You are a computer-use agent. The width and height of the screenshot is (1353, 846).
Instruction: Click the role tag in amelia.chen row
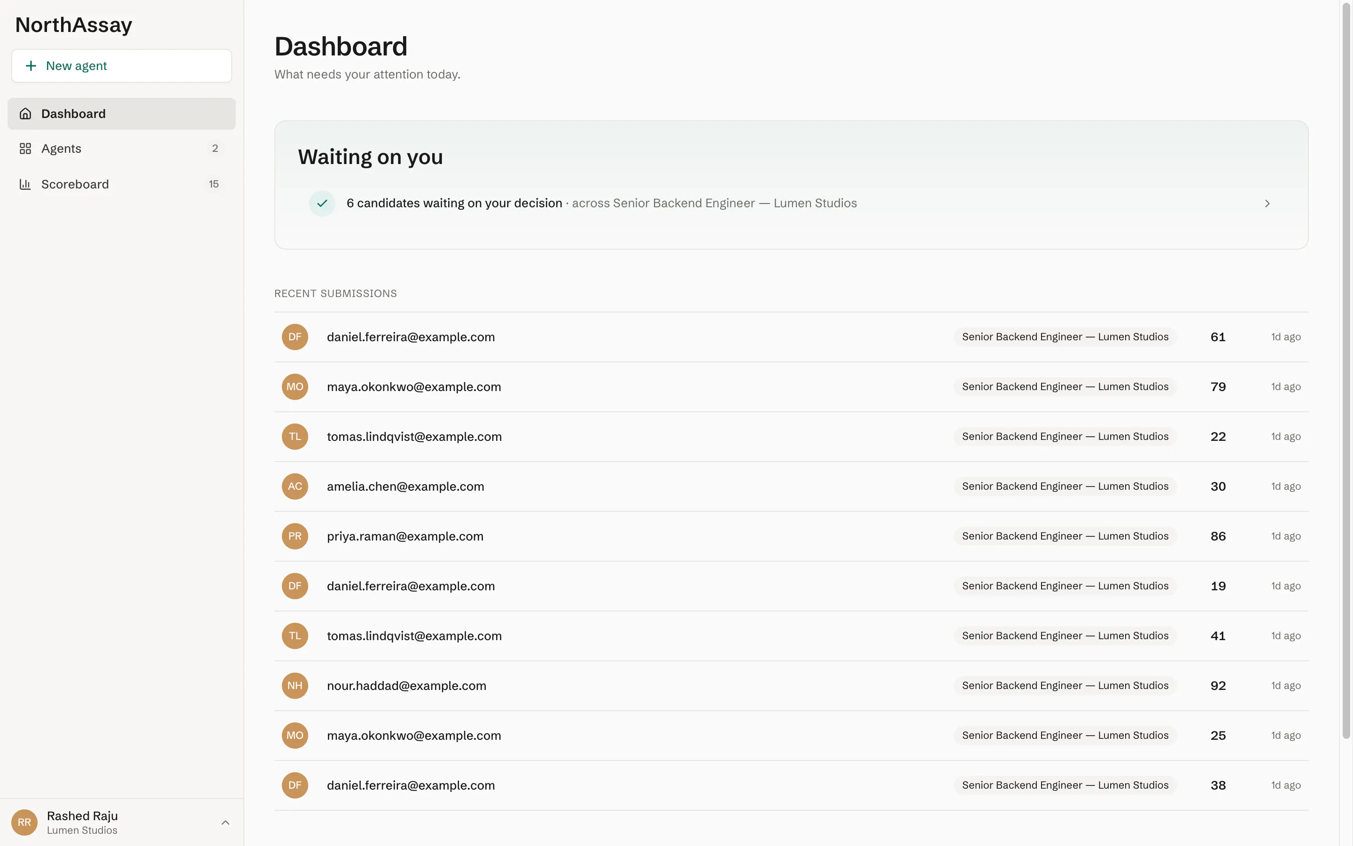pyautogui.click(x=1065, y=486)
